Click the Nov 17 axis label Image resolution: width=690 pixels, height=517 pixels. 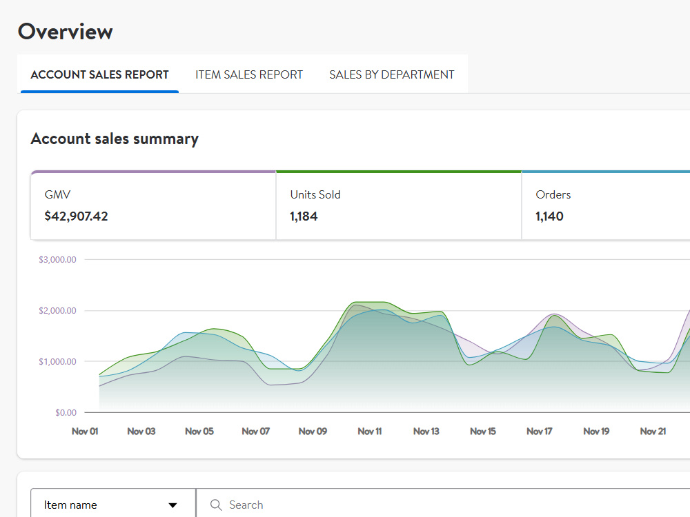(540, 432)
